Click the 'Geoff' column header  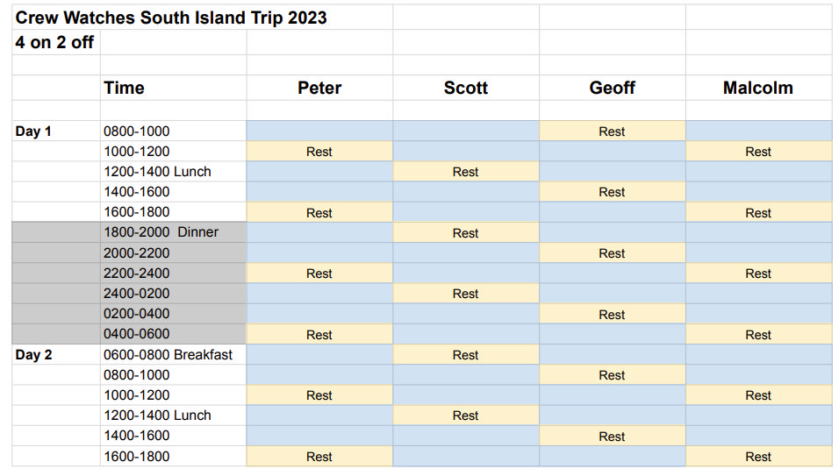pyautogui.click(x=612, y=88)
